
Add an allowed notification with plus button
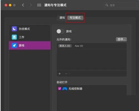tap(59, 74)
